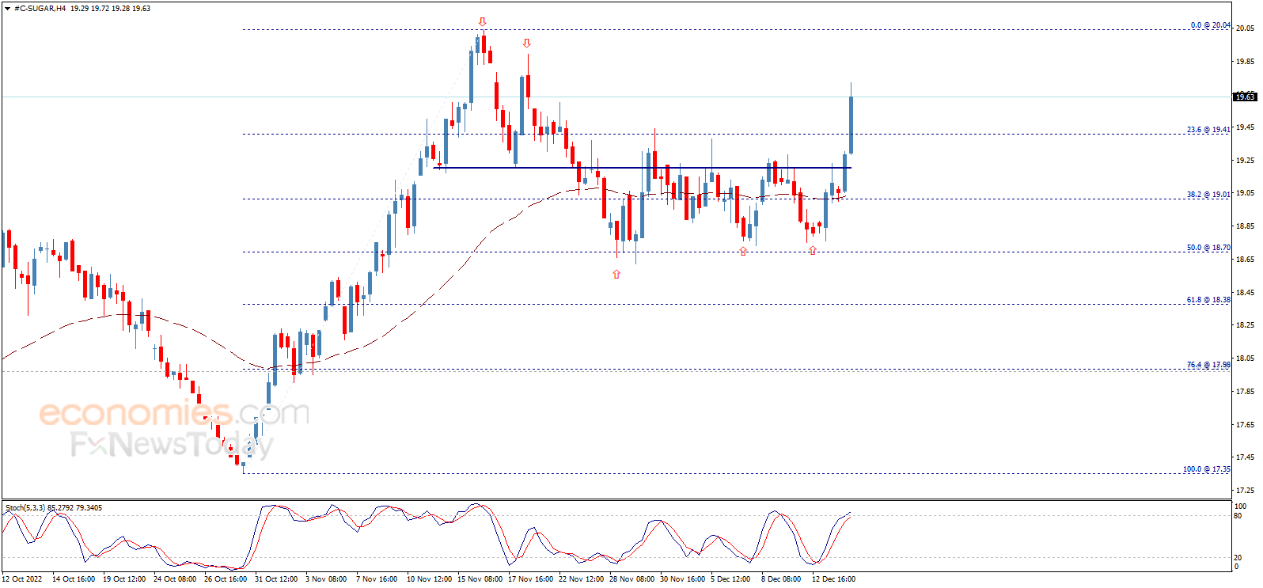Click the FxNewsToday watermark logo
1263x588 pixels.
point(172,445)
